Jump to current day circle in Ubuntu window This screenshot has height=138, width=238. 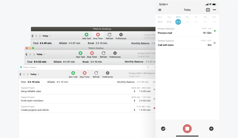click(x=36, y=36)
